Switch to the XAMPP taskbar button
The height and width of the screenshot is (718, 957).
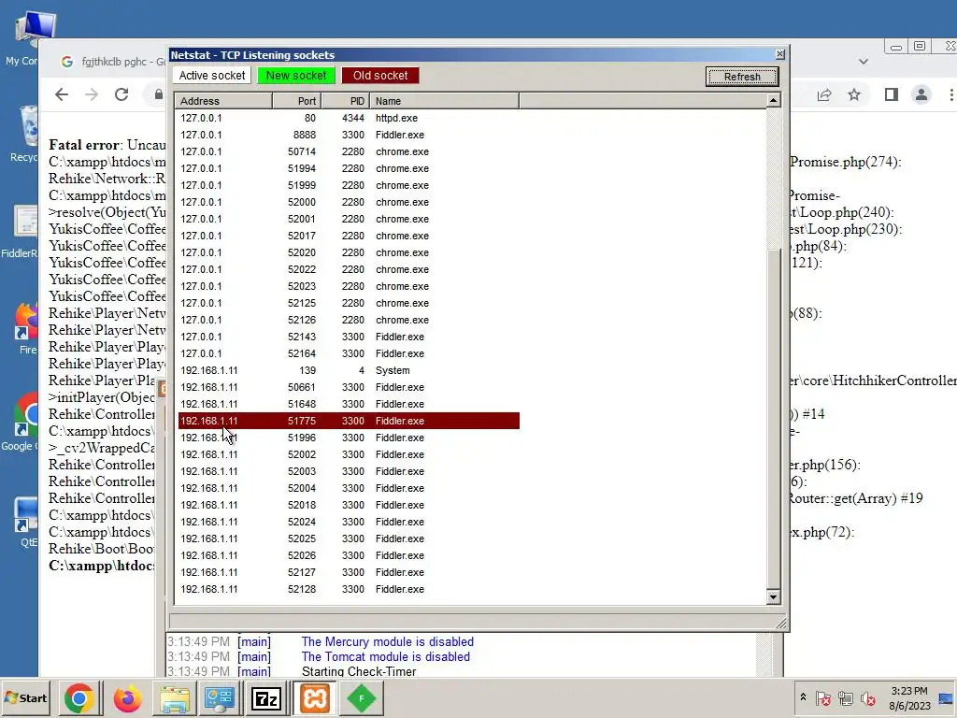tap(315, 698)
